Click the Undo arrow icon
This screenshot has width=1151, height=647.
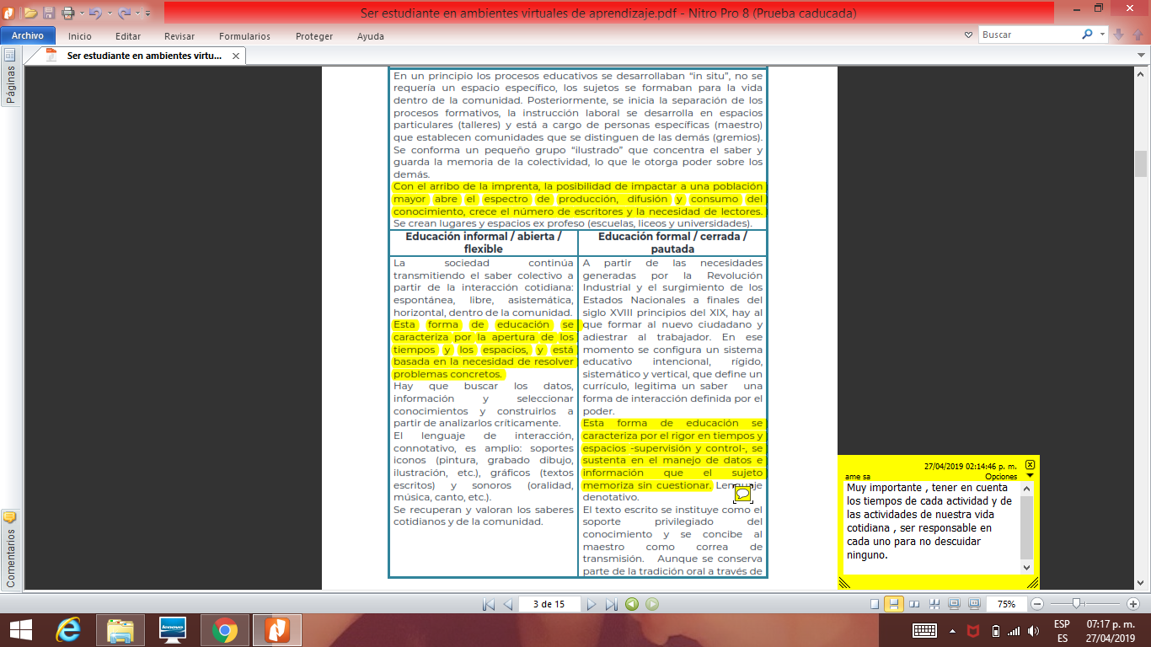tap(94, 13)
